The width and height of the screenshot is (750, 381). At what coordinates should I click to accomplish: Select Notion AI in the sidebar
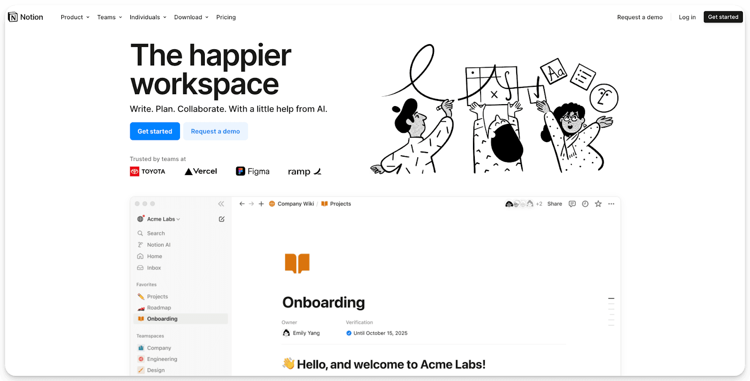pos(158,245)
